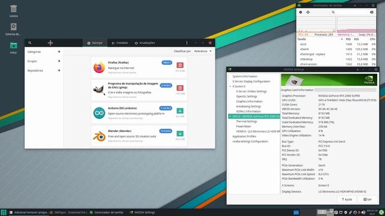This screenshot has width=385, height=216.
Task: Select X Server Display Configuration item
Action: pyautogui.click(x=251, y=82)
